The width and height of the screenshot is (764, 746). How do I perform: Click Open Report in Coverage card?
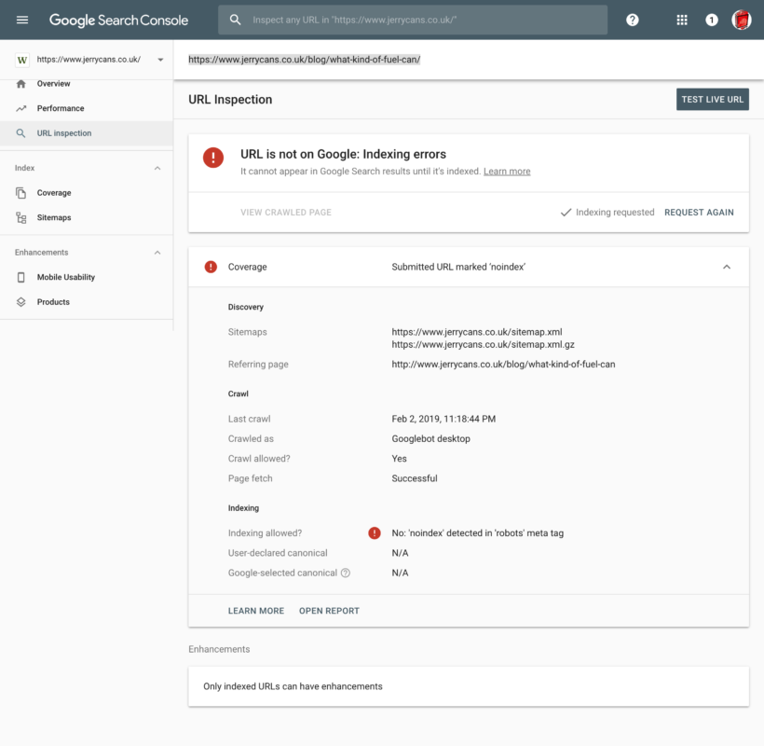click(x=329, y=611)
